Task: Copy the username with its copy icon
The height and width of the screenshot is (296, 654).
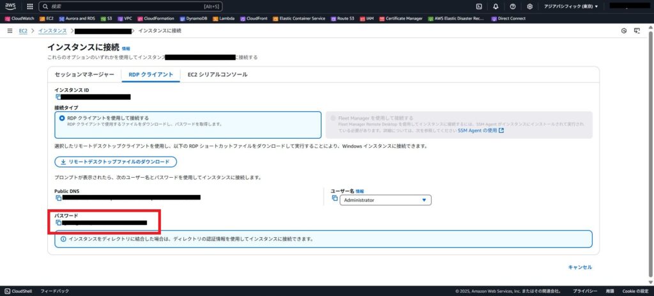Action: (334, 199)
